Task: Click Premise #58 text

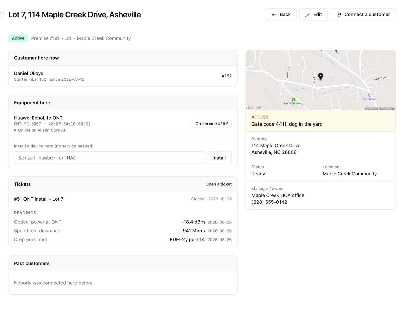Action: coord(45,38)
